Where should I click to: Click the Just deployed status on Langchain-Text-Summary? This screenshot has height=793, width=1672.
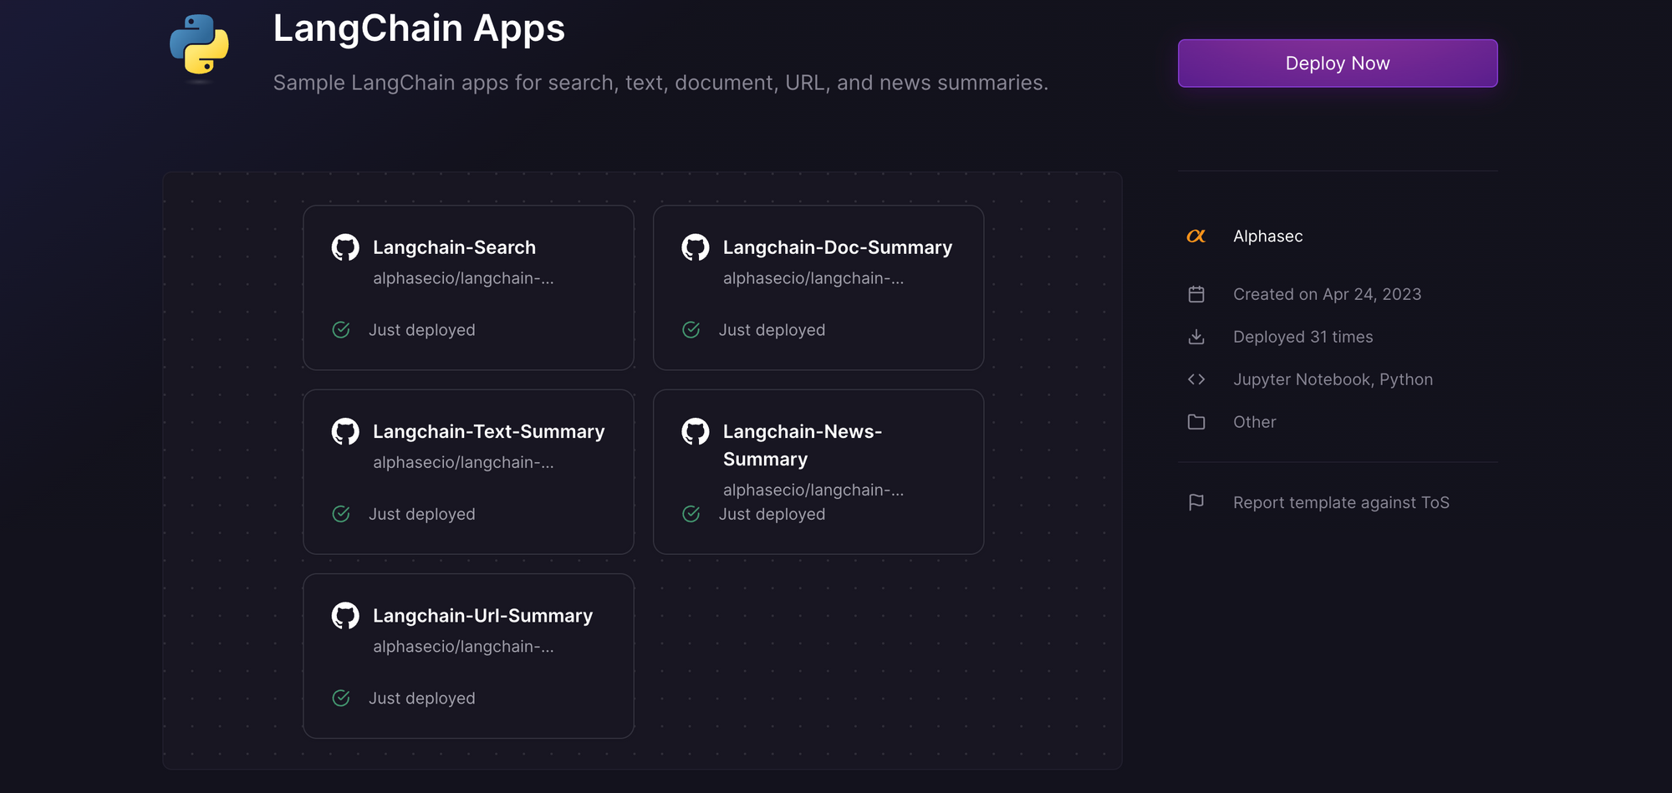[x=422, y=514]
